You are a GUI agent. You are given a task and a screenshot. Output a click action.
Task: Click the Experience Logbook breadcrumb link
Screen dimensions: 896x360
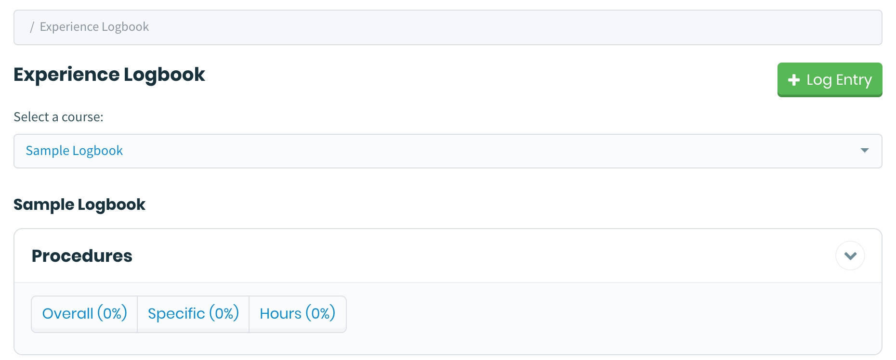tap(94, 27)
